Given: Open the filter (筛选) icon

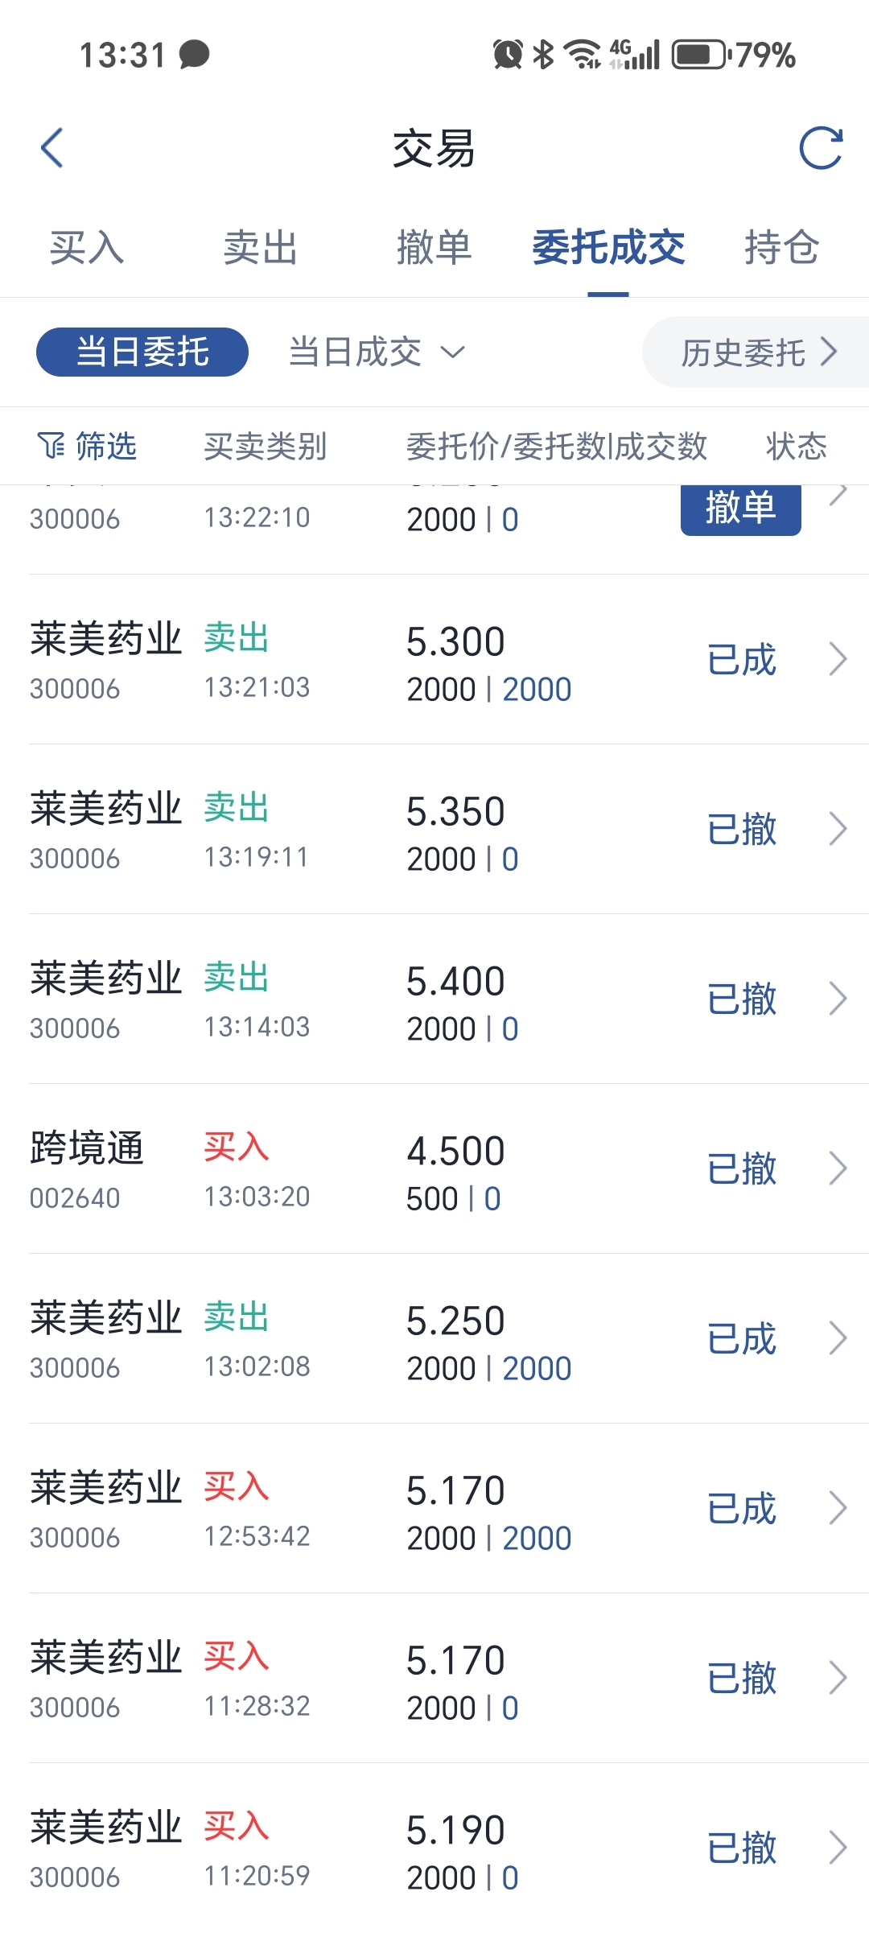Looking at the screenshot, I should pyautogui.click(x=51, y=445).
